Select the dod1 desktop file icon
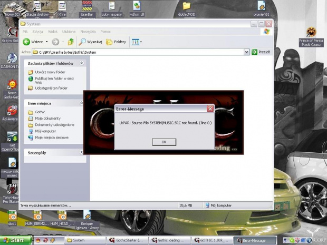The height and width of the screenshot is (245, 327). tap(12, 218)
